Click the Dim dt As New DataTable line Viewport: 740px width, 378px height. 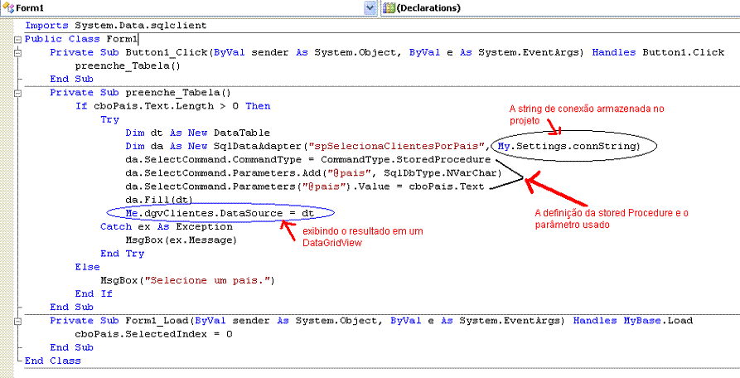pos(197,133)
